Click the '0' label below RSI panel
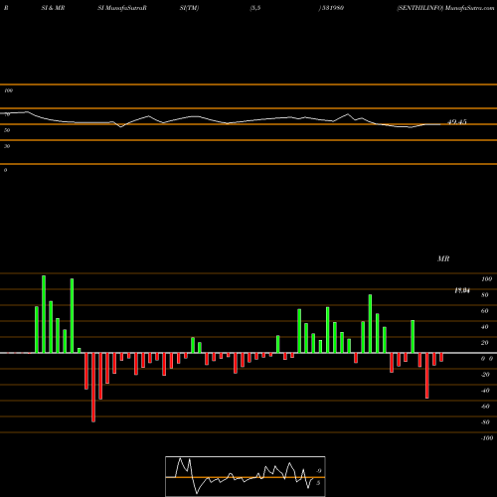This screenshot has width=497, height=497. [5, 170]
